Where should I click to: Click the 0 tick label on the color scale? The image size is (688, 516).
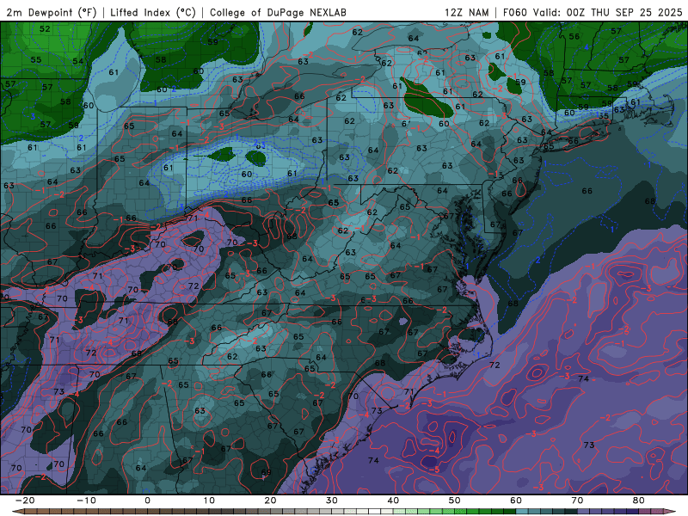point(147,501)
